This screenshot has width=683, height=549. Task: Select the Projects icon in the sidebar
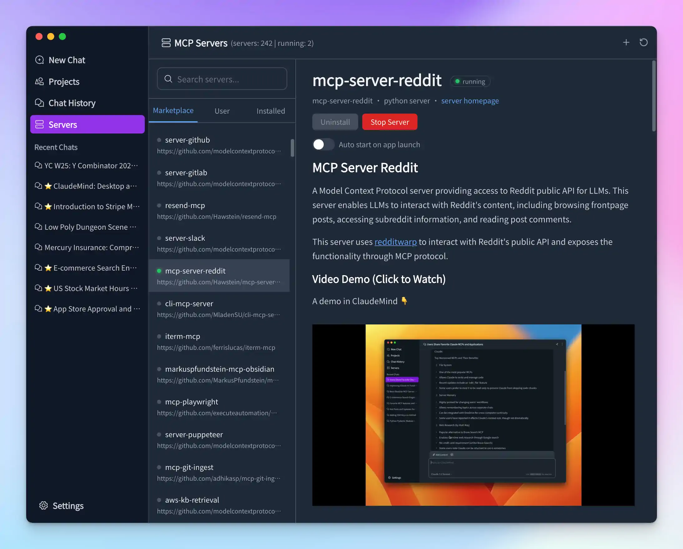tap(40, 82)
